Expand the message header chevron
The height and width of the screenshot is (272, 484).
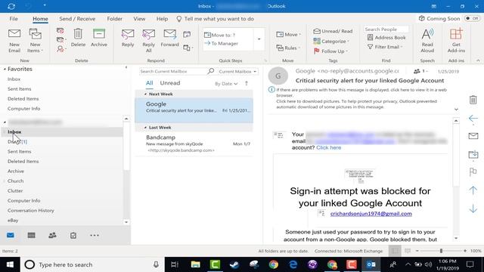tap(456, 109)
